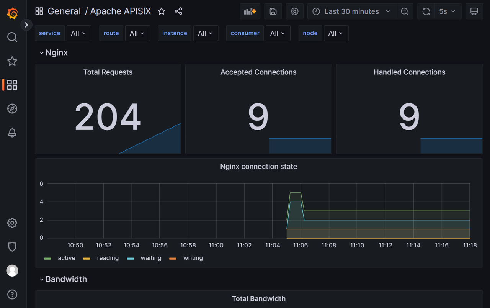Open the 5s refresh interval dropdown

point(448,11)
